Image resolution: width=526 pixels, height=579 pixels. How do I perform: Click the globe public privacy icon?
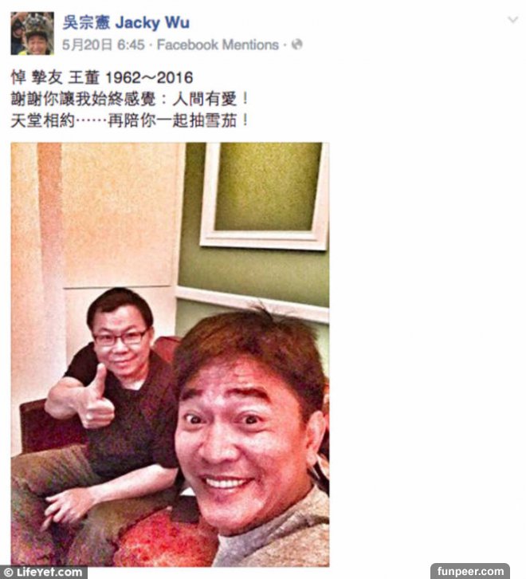point(296,45)
